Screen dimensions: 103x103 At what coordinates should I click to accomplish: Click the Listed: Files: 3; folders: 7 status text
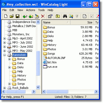[x=71, y=97]
